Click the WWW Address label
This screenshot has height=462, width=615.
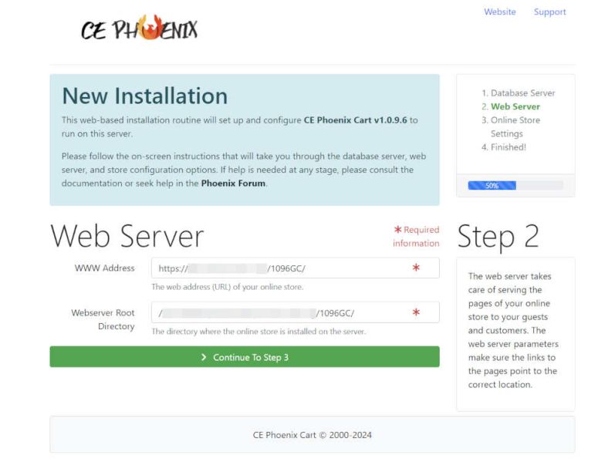104,268
